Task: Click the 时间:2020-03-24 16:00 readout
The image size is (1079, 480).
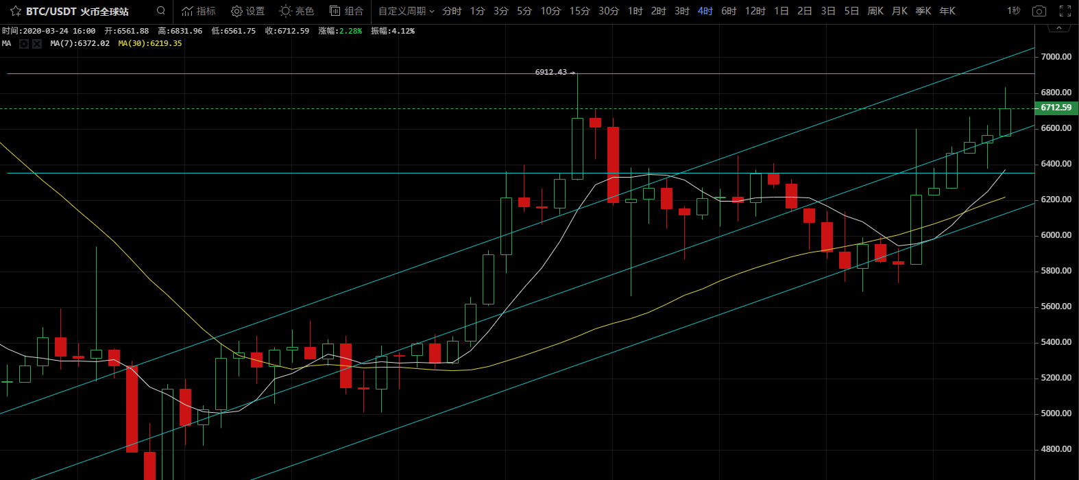Action: 49,31
